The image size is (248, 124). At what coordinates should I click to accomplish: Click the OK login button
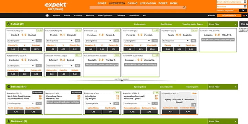[x=243, y=10]
